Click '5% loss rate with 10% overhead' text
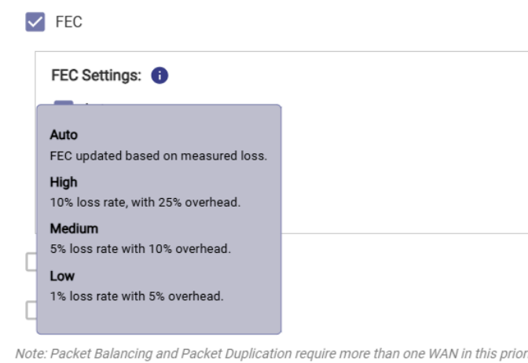528x363 pixels. click(x=141, y=249)
